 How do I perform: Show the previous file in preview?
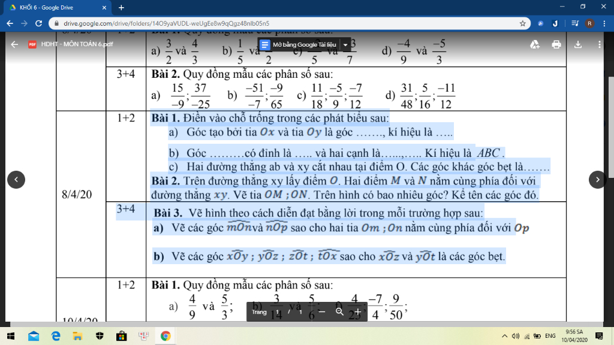tap(16, 180)
